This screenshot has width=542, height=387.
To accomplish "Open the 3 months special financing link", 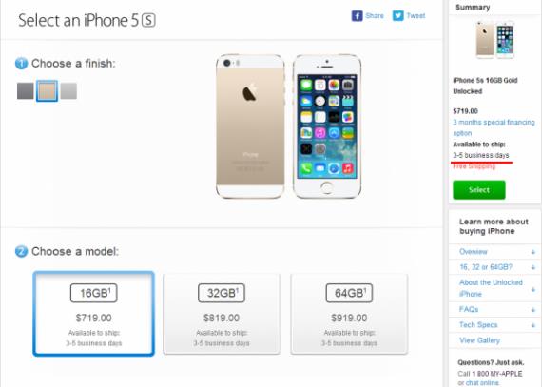I will point(494,127).
